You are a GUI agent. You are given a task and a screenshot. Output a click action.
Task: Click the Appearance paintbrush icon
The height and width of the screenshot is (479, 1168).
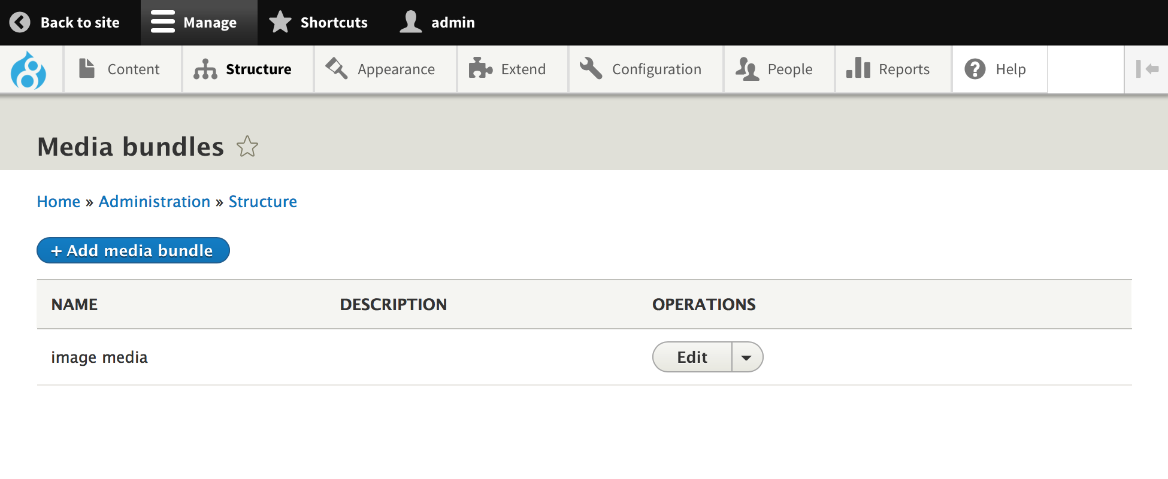coord(336,68)
